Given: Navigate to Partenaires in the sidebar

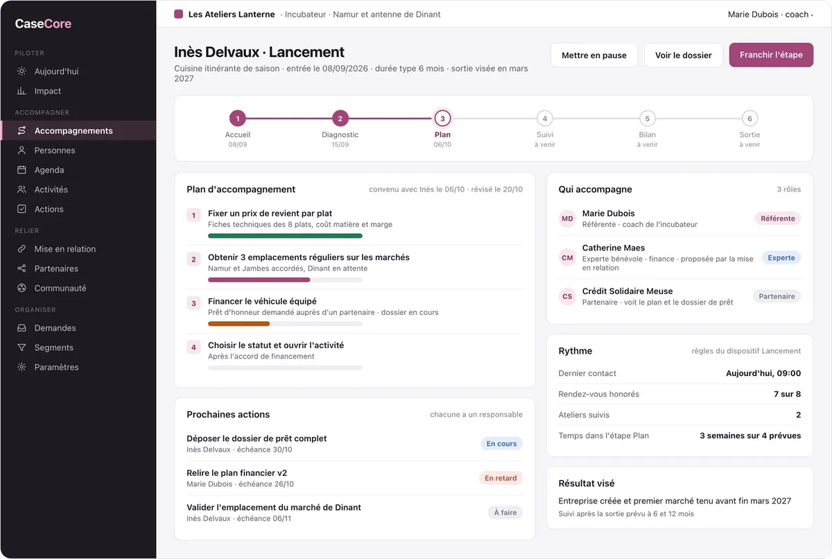Looking at the screenshot, I should click(78, 268).
